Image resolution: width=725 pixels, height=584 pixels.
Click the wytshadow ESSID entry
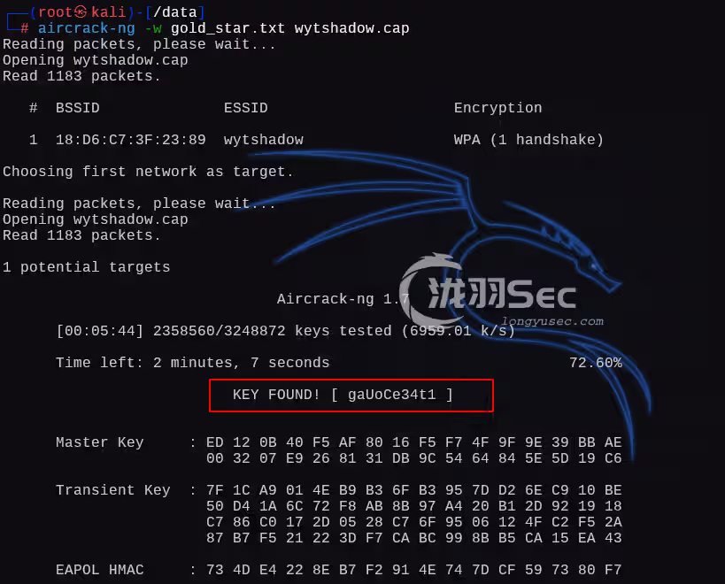(x=264, y=140)
